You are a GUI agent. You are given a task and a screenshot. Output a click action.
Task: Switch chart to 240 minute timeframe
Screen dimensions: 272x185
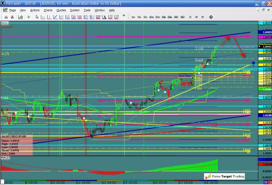click(x=176, y=17)
